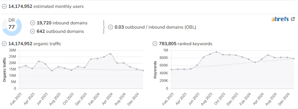298x109 pixels.
Task: Select the 0.03 outbound / inbound domains text
Action: coord(155,27)
